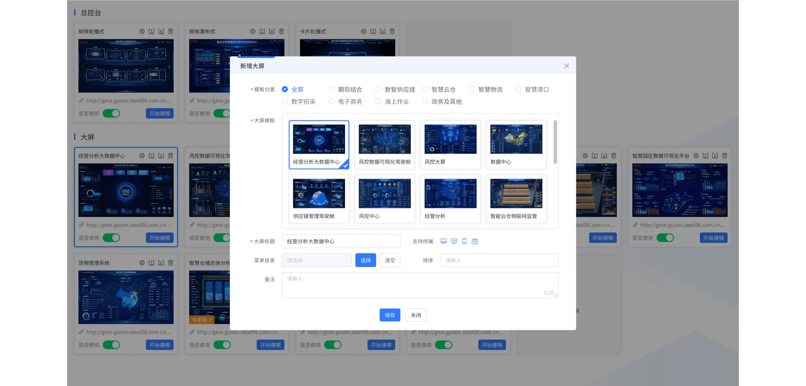Choose 政务及其他 category radio button
The image size is (806, 386).
click(425, 101)
